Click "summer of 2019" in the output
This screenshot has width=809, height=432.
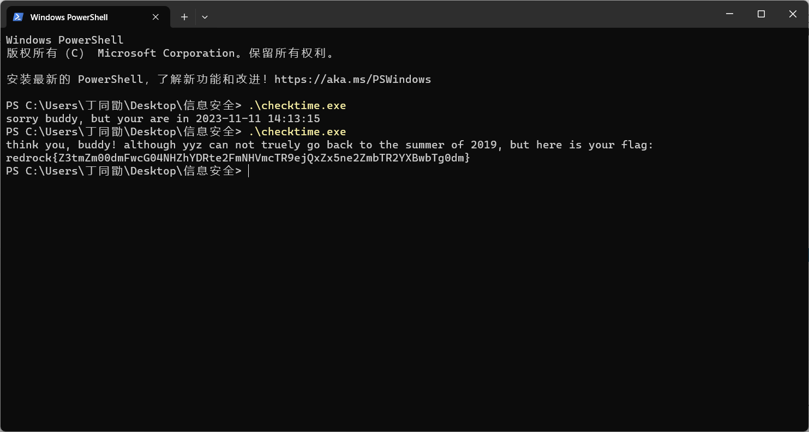click(x=451, y=145)
